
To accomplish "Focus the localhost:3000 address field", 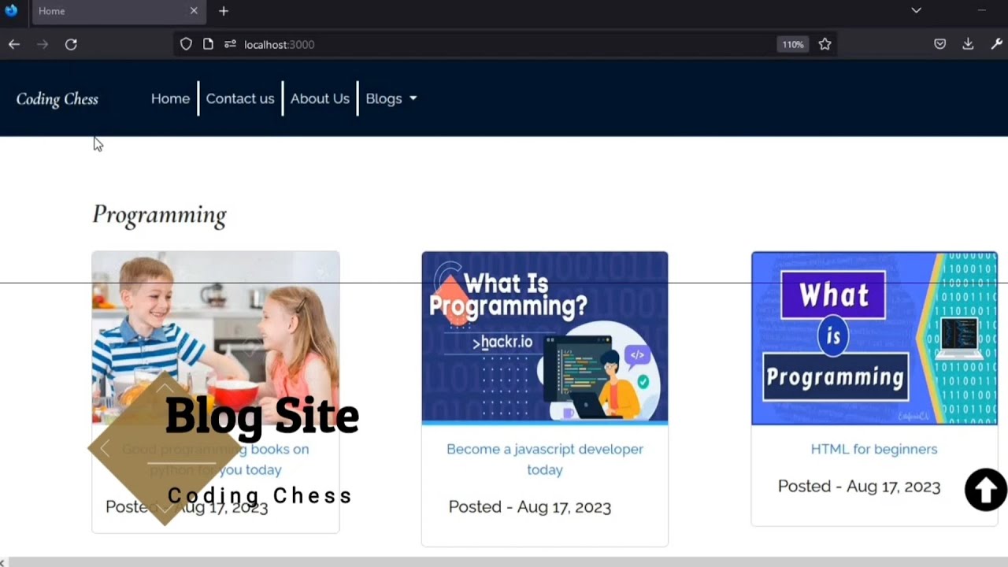I will coord(504,44).
